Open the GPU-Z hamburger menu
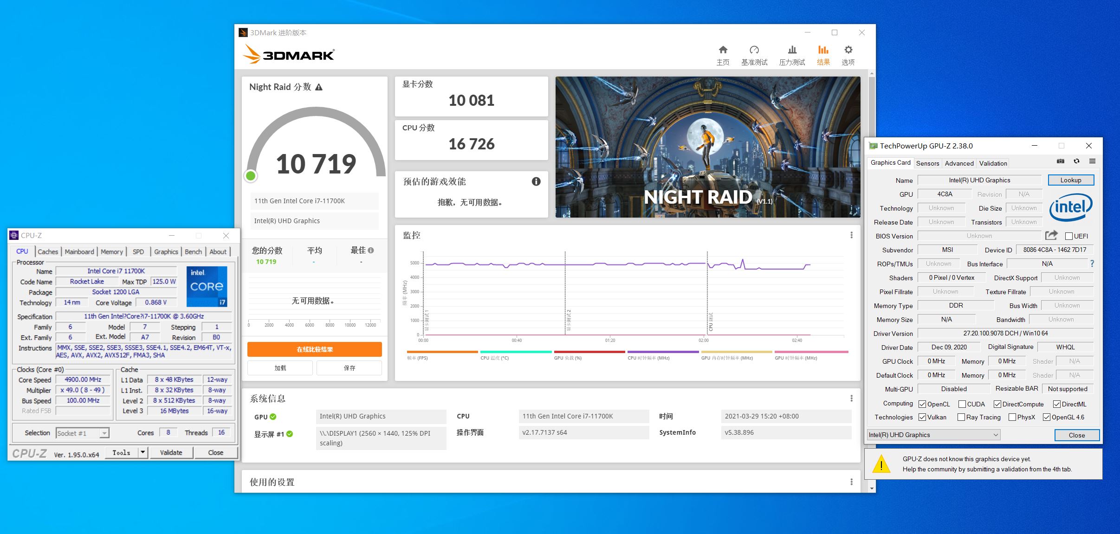Screen dimensions: 1120x534 coord(1092,161)
